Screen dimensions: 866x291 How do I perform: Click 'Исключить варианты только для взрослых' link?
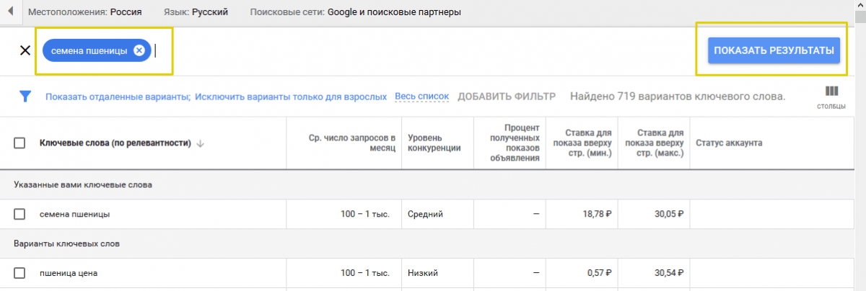[291, 97]
